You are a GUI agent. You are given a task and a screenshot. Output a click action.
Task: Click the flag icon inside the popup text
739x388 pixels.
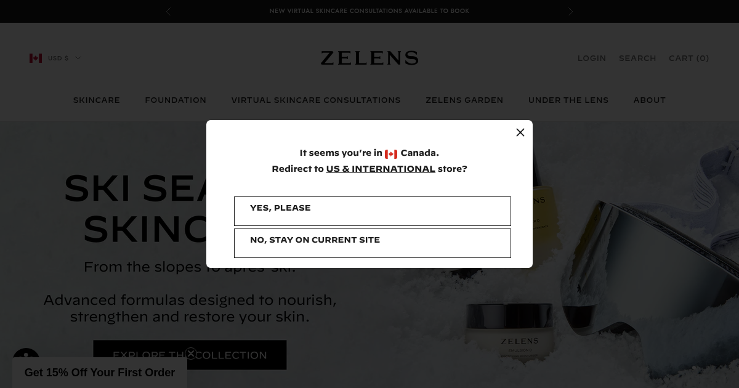pyautogui.click(x=391, y=153)
